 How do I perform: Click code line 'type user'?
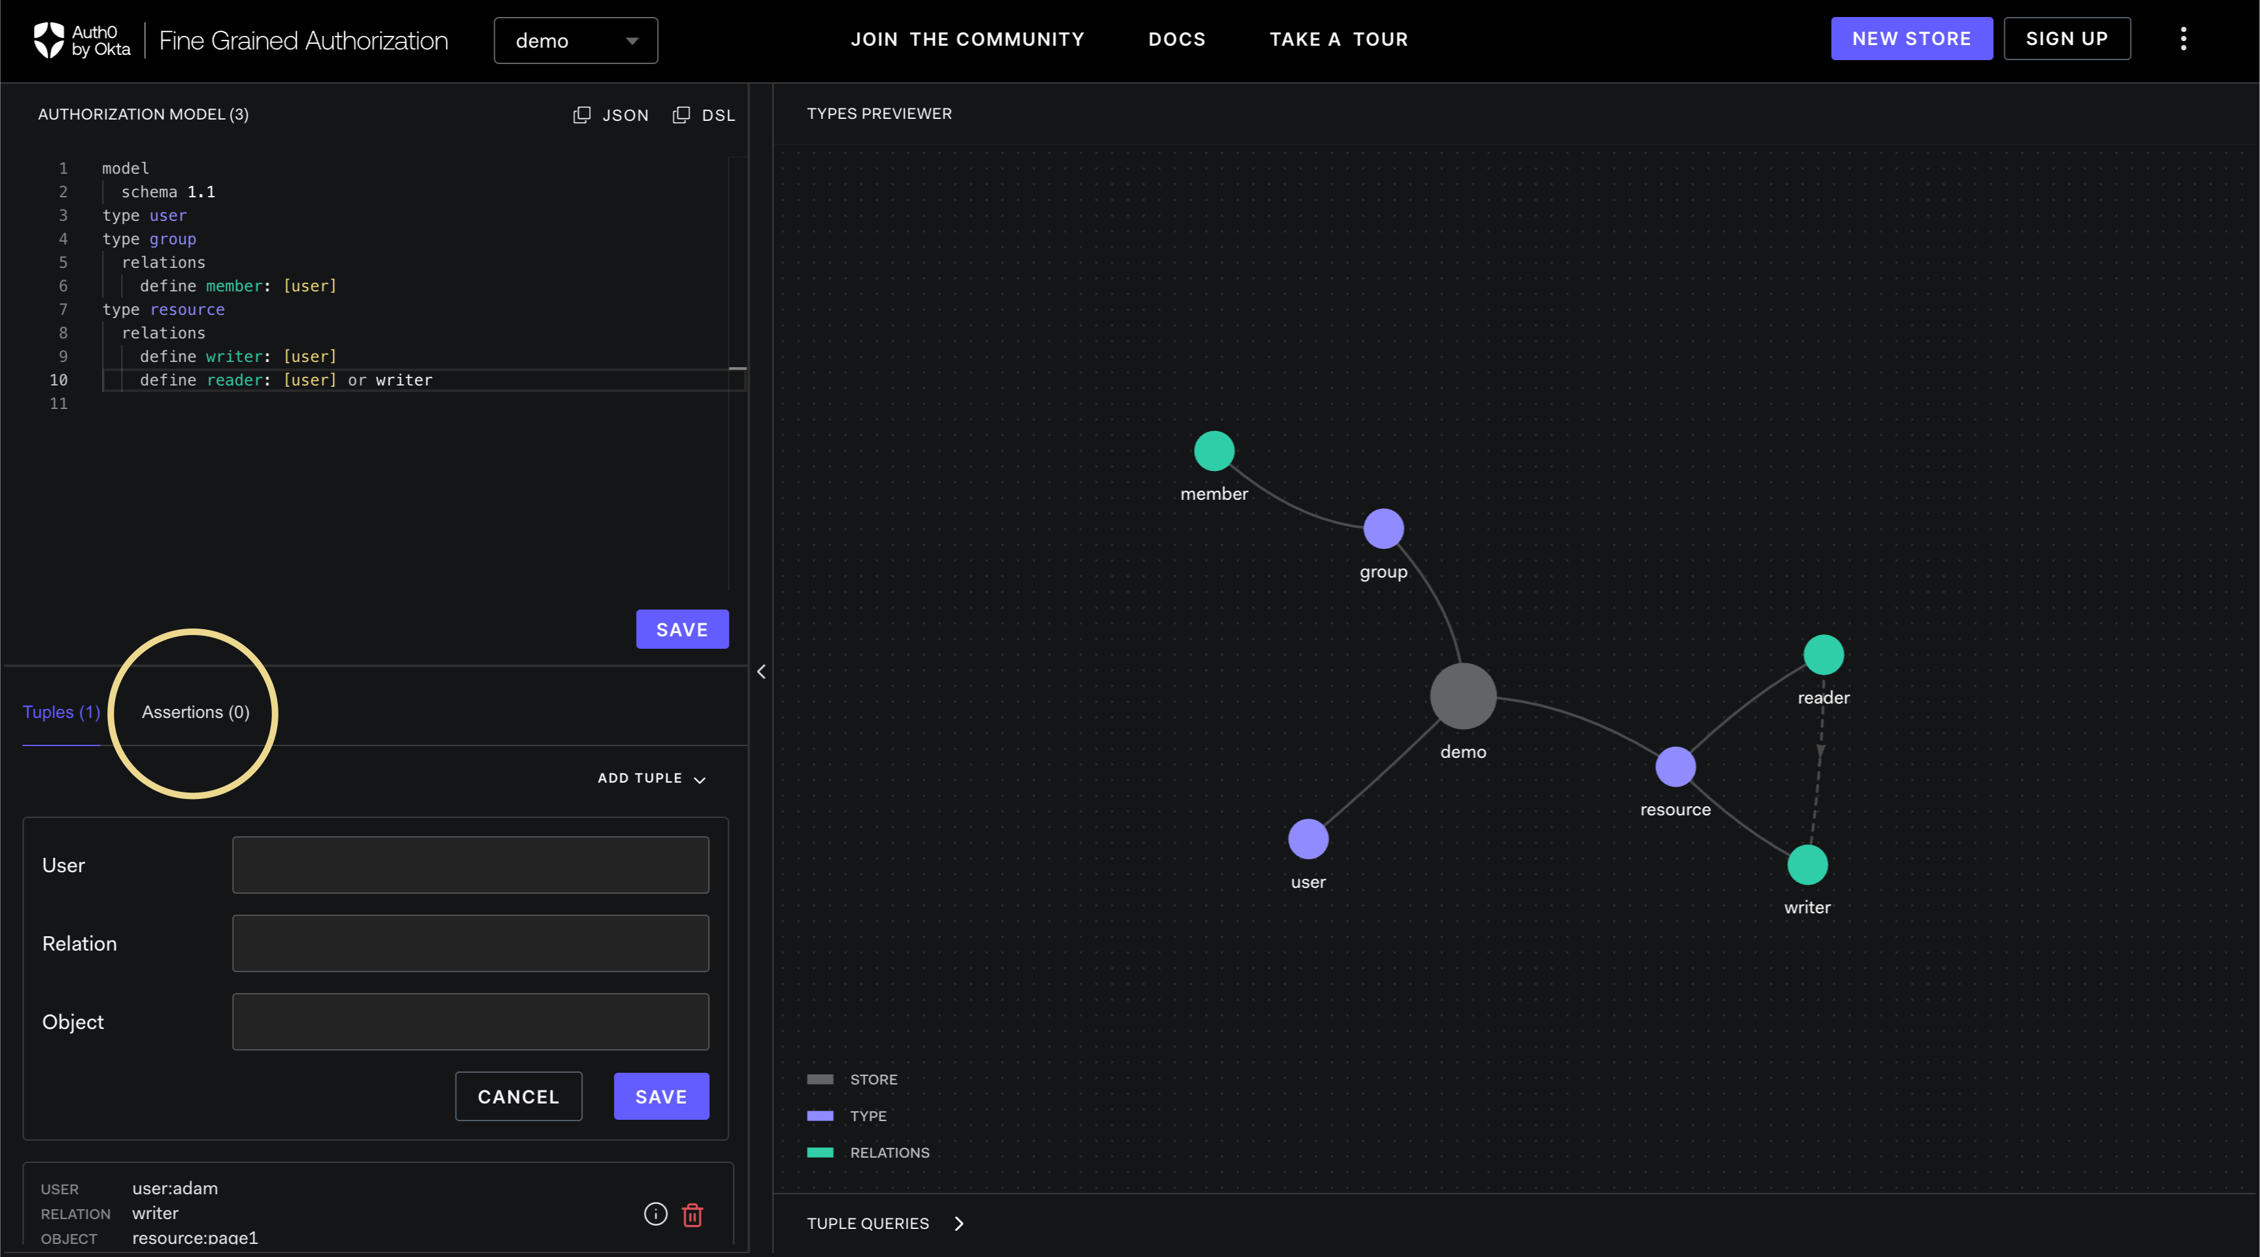click(144, 216)
